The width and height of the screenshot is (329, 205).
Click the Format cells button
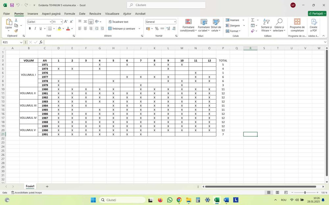pyautogui.click(x=233, y=31)
